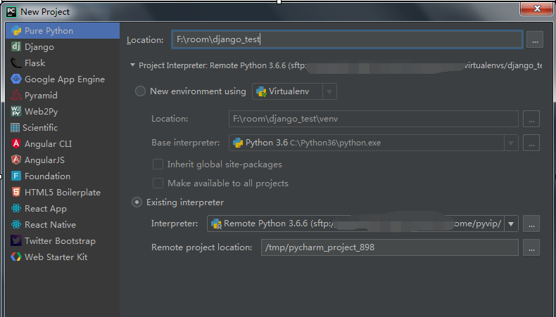Image resolution: width=556 pixels, height=317 pixels.
Task: Select New environment using radio button
Action: click(x=141, y=91)
